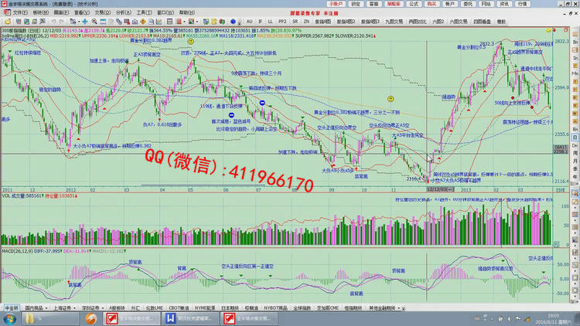Open the 国内商品 tab dropdown
Image resolution: width=580 pixels, height=326 pixels.
point(46,308)
